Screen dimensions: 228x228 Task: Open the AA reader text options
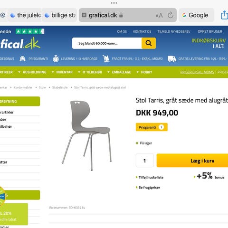(159, 16)
